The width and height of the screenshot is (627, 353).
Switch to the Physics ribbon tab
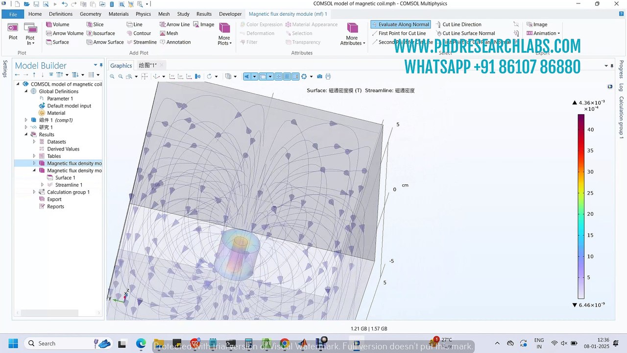pyautogui.click(x=143, y=14)
